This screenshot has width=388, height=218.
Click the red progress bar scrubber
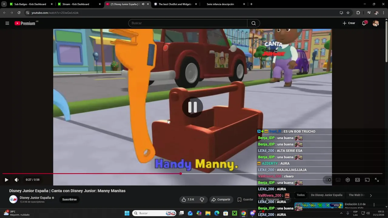point(181,173)
